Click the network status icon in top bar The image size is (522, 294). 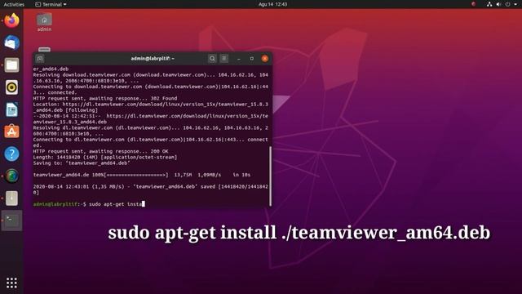coord(489,4)
